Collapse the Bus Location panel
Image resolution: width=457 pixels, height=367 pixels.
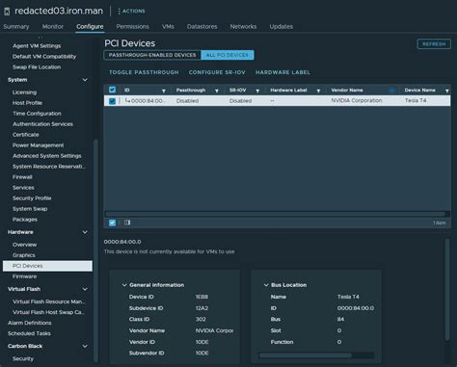(x=266, y=285)
